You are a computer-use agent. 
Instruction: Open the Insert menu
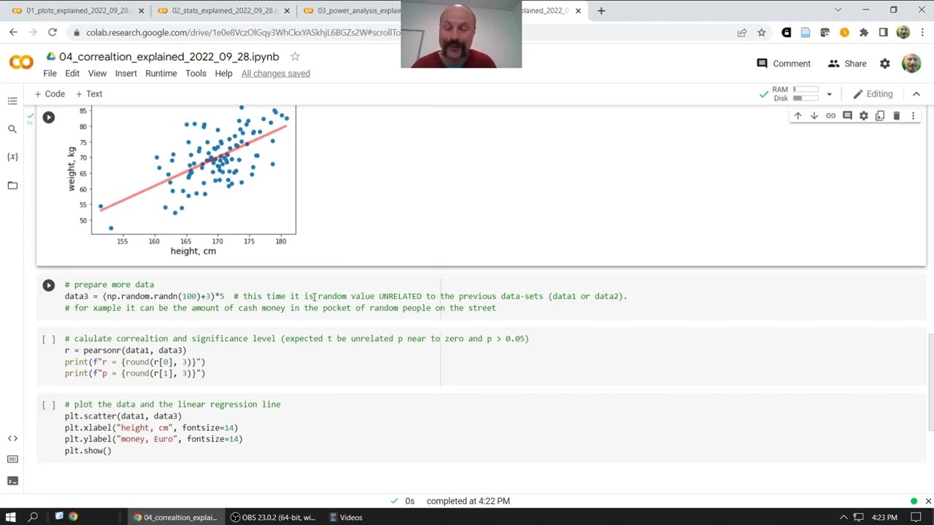pyautogui.click(x=126, y=74)
